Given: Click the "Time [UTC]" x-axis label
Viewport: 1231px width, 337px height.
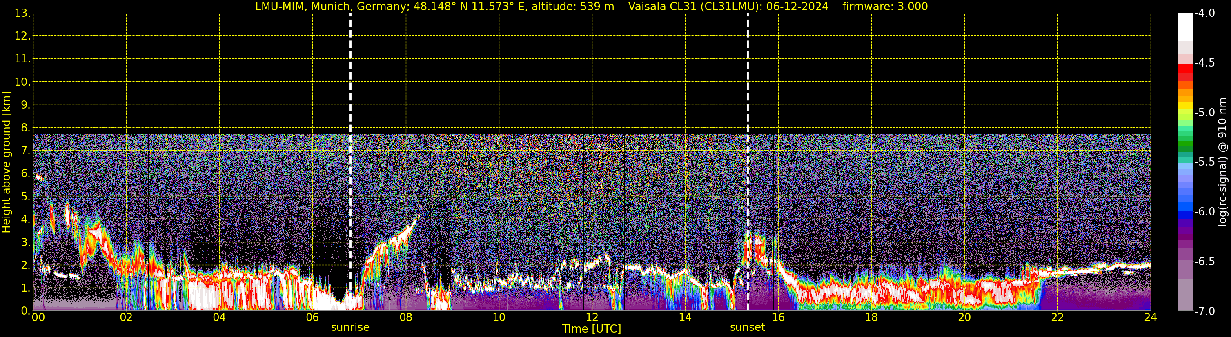Looking at the screenshot, I should (592, 329).
